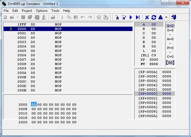191x137 pixels.
Task: Click the [00] flags register value
Action: click(170, 63)
